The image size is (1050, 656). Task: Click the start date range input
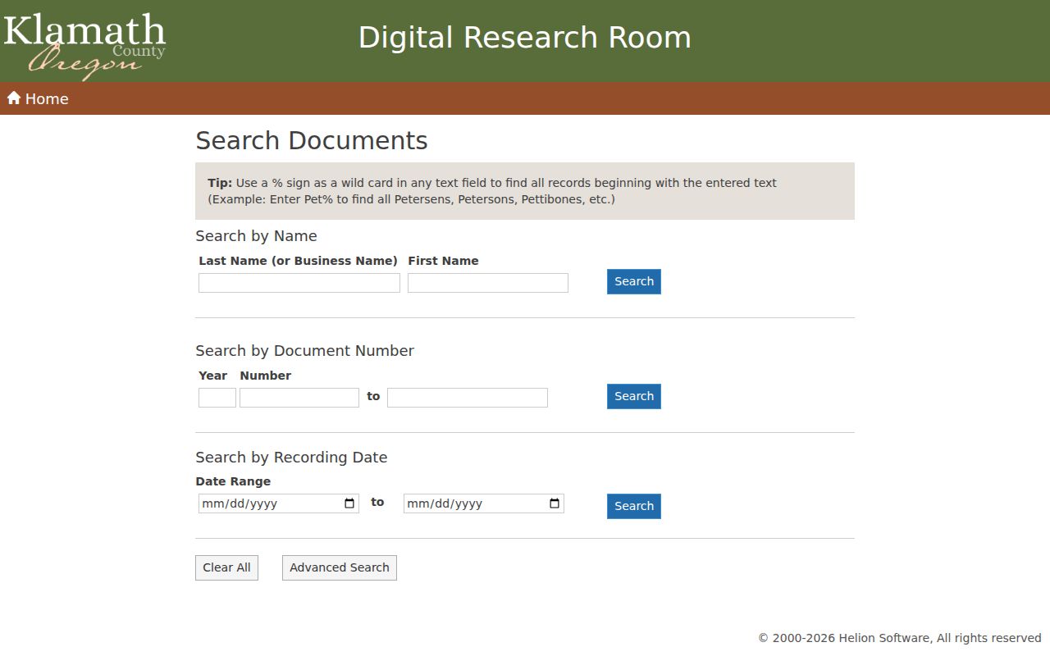click(279, 503)
